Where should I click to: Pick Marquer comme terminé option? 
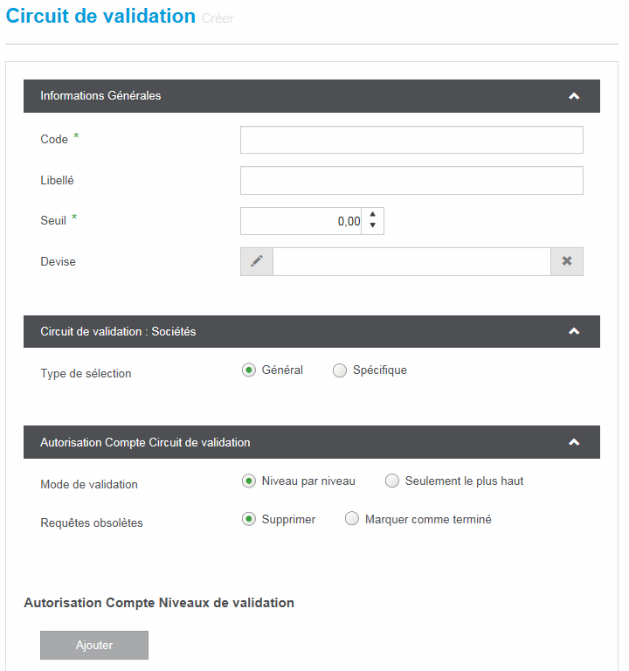click(x=352, y=519)
